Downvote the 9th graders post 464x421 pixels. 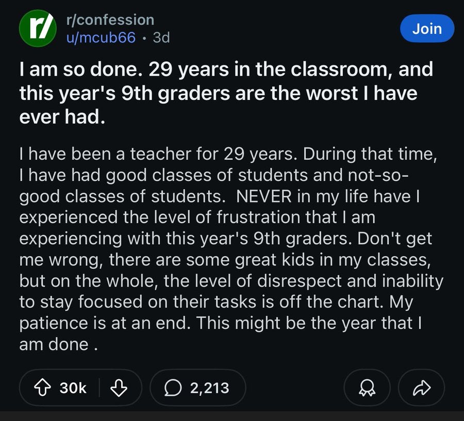[x=119, y=388]
